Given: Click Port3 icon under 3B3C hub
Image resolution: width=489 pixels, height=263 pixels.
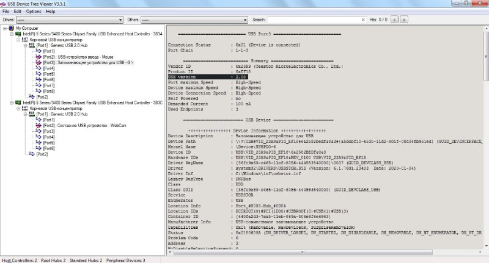Looking at the screenshot, I should click(x=39, y=131).
